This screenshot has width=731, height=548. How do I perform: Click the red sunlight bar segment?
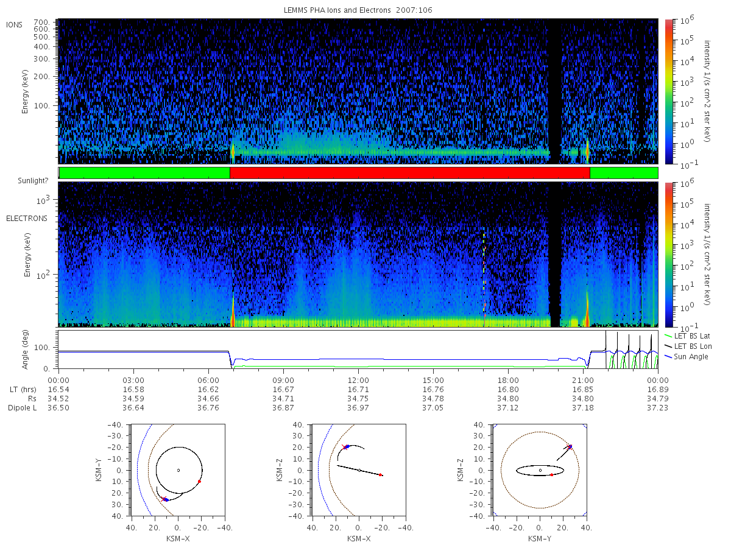409,173
